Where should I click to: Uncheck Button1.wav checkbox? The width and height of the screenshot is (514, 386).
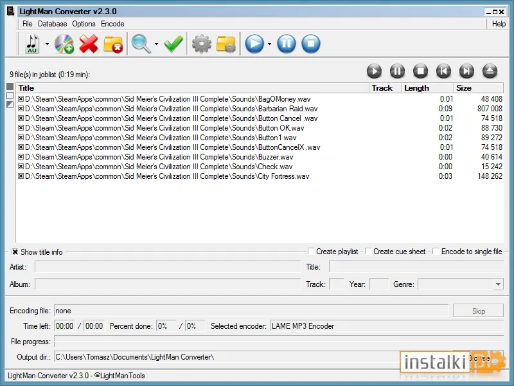click(x=21, y=138)
